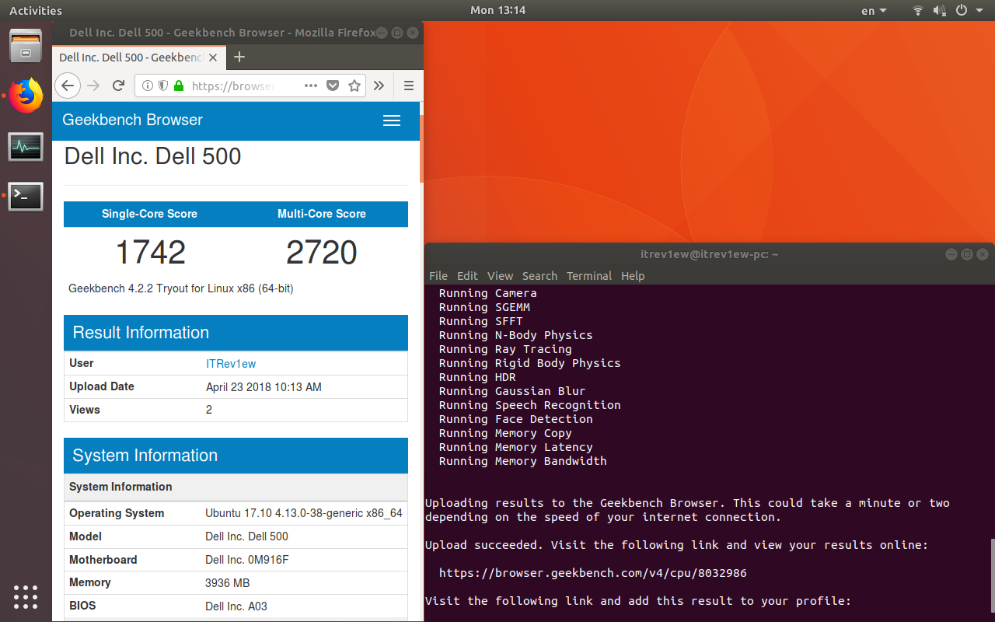Click the System Information blue heading
The height and width of the screenshot is (622, 995).
click(145, 456)
